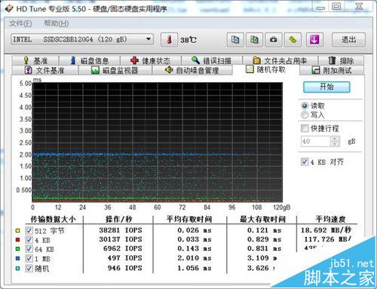The image size is (377, 289).
Task: Click the second copy screenshot icon
Action: point(254,40)
